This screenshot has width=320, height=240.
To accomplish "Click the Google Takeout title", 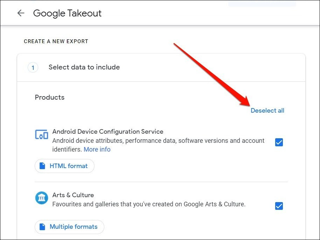I will coord(67,13).
